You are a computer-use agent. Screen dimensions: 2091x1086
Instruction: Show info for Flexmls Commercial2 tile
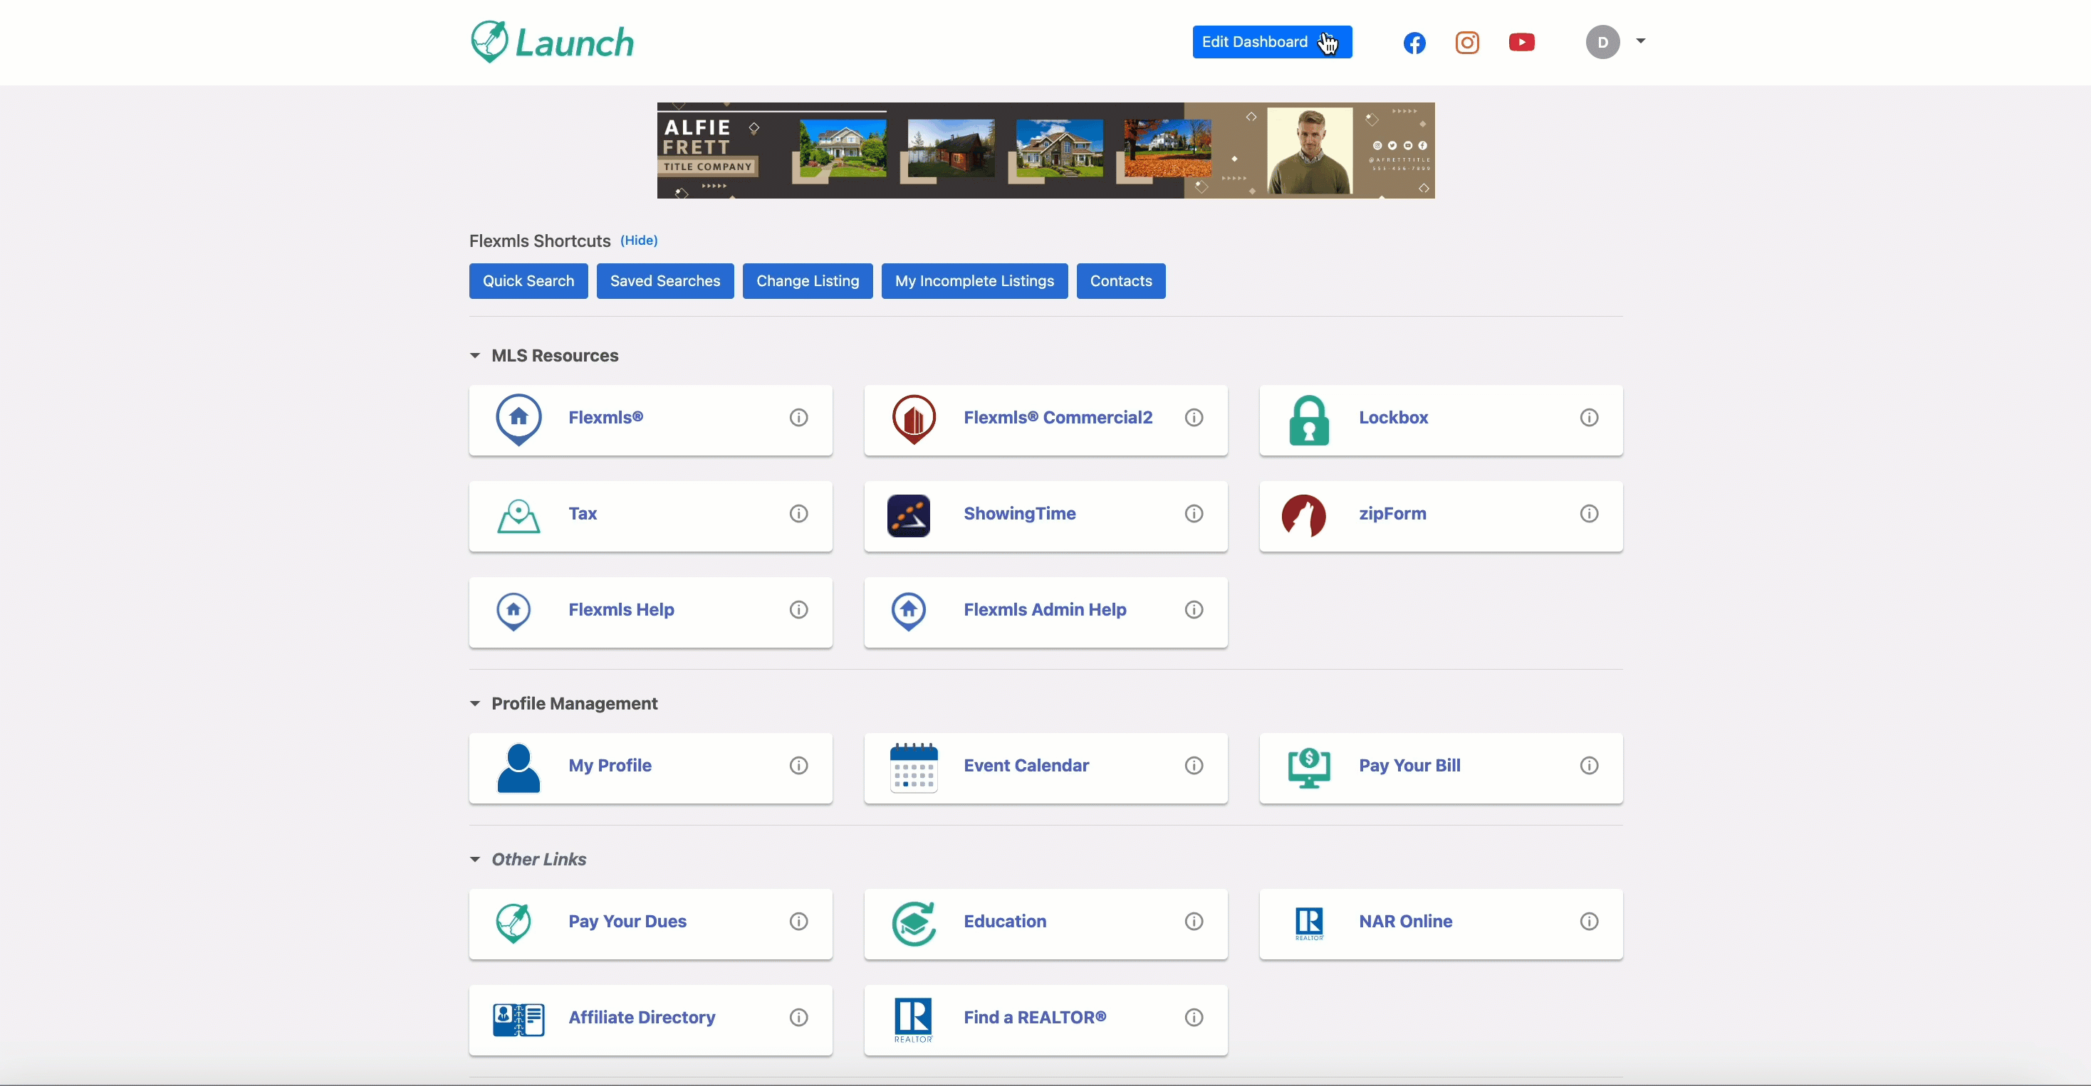[1193, 417]
